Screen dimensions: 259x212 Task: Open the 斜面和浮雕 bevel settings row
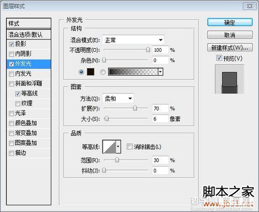[28, 84]
